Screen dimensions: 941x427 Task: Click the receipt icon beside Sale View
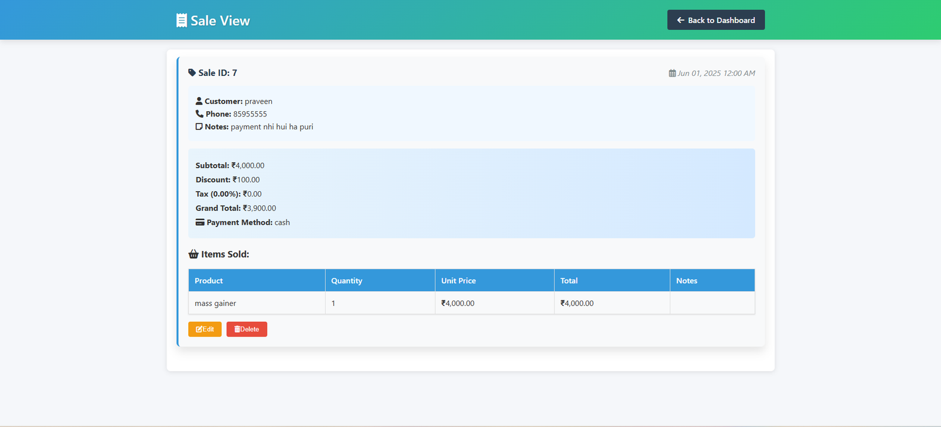[182, 21]
